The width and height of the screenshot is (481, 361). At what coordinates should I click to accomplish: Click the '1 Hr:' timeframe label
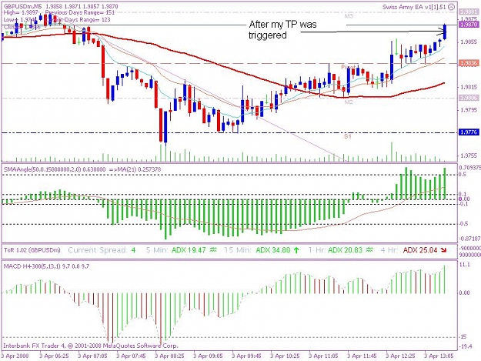[x=317, y=250]
